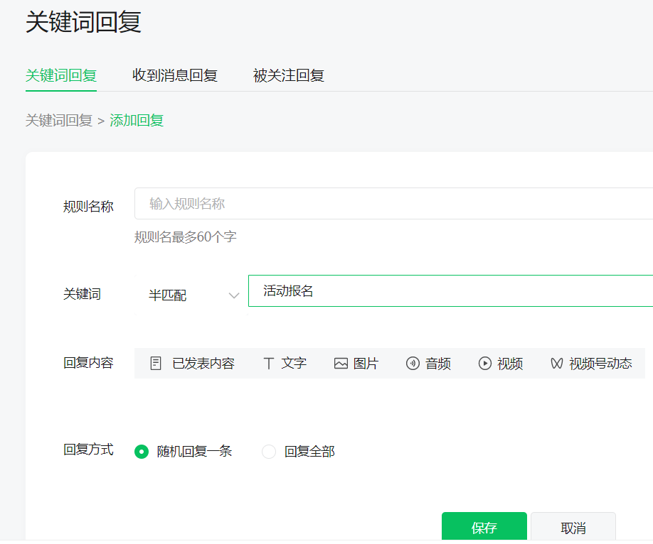Select the 随机回复一条 radio option
Screen dimensions: 653x544
141,452
